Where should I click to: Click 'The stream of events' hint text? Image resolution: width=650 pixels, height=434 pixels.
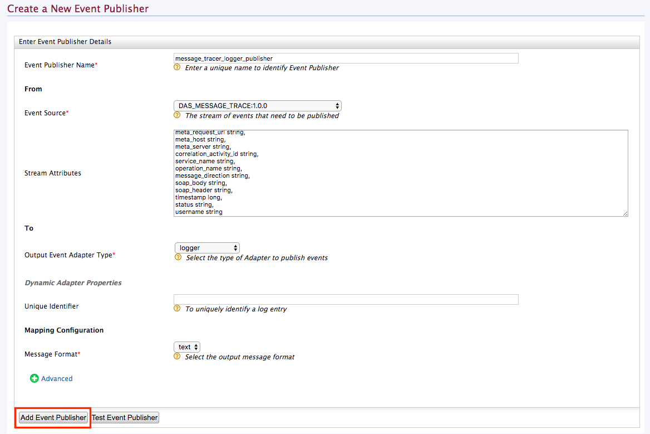(262, 116)
